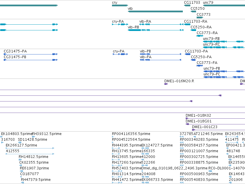Image resolution: width=245 pixels, height=184 pixels.
Task: Click the CG31475-PA protein feature
Action: tap(31, 54)
